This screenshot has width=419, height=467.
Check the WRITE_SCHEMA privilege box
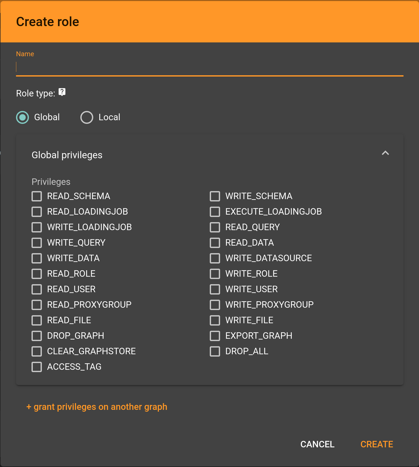pos(215,196)
